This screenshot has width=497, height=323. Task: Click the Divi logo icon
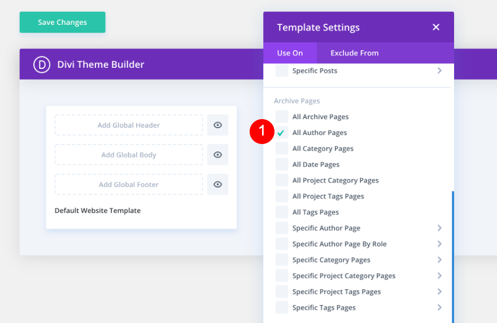(42, 64)
